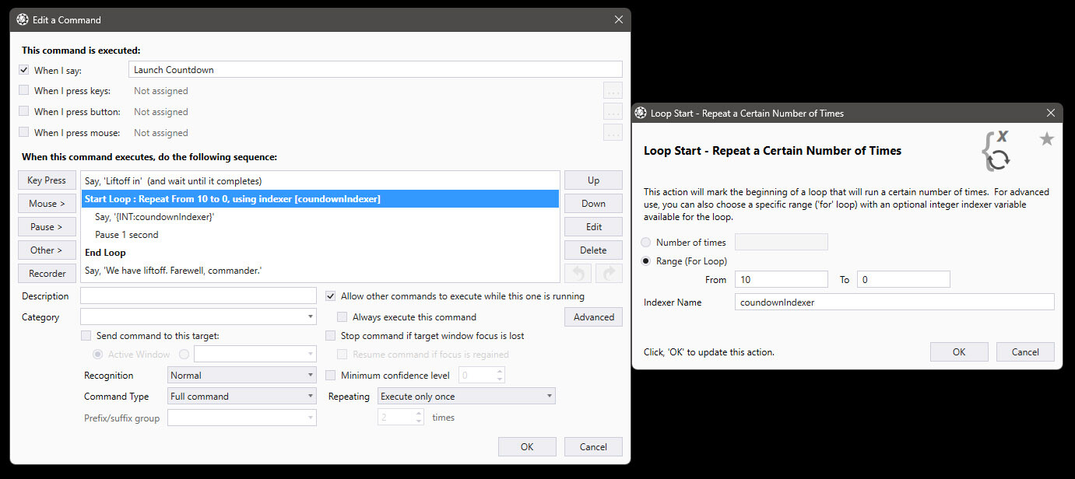Open the Repeating dropdown showing Execute only once

[465, 396]
